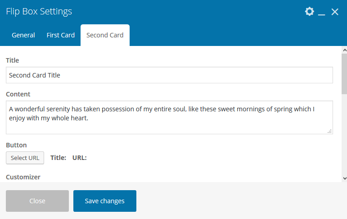347x219 pixels.
Task: Grab the Content textarea resize handle
Action: click(x=329, y=131)
